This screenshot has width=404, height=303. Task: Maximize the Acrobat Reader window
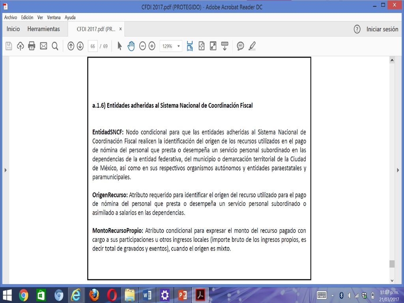383,5
